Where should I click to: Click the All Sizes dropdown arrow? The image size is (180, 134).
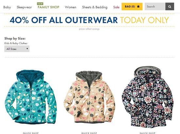click(x=27, y=49)
